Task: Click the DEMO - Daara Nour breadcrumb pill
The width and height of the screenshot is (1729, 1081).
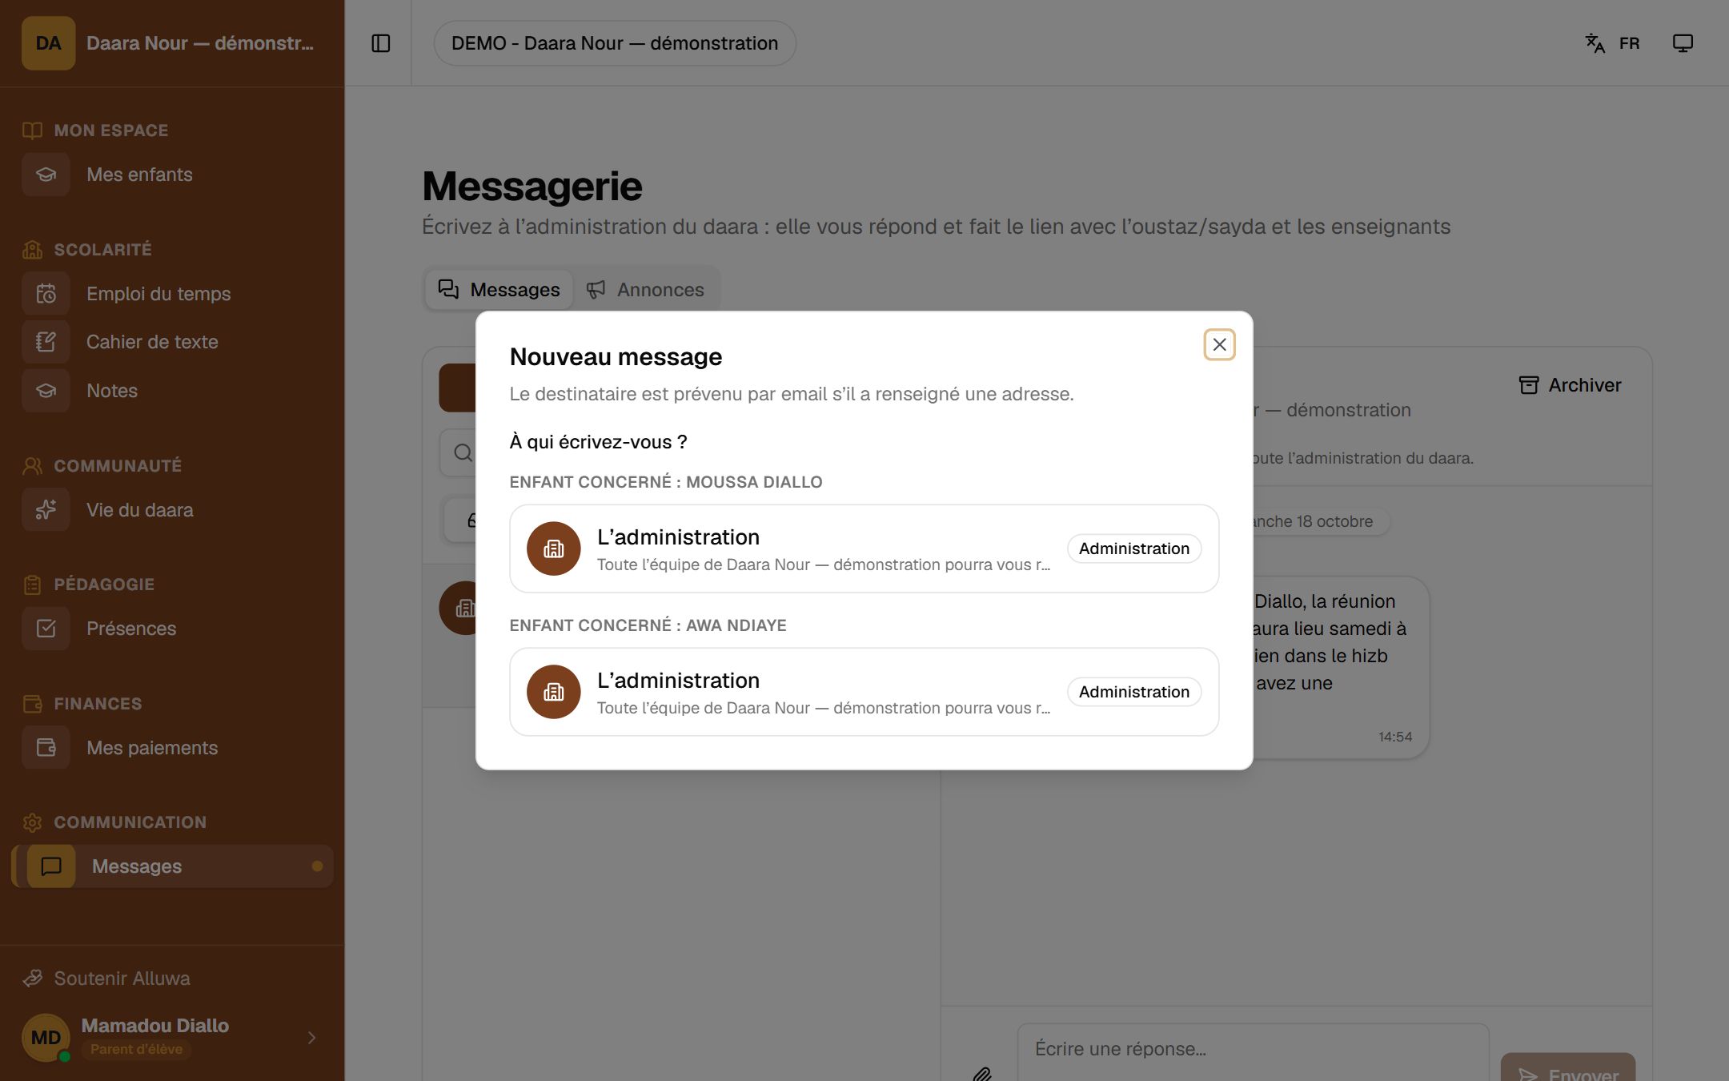Action: pos(615,43)
